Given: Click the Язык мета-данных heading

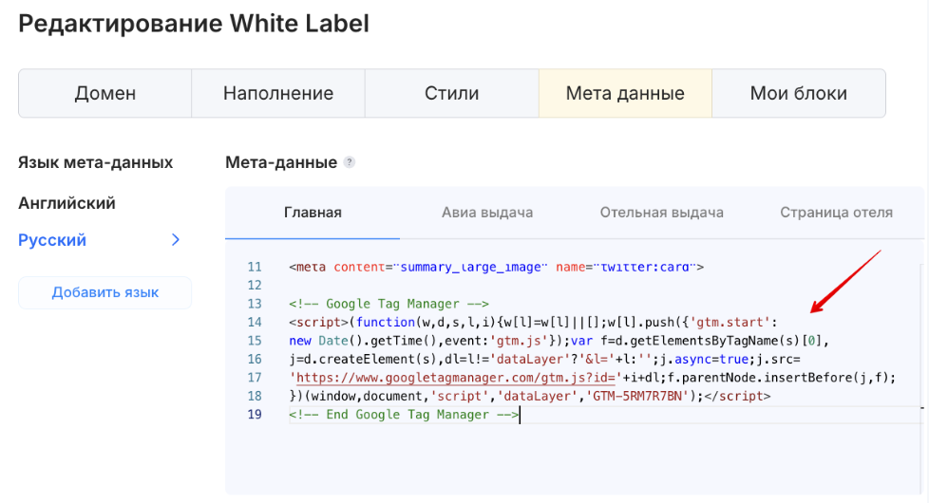Looking at the screenshot, I should tap(95, 162).
